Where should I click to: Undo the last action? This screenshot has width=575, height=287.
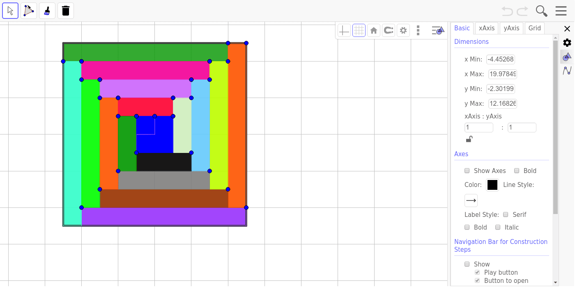pos(507,11)
